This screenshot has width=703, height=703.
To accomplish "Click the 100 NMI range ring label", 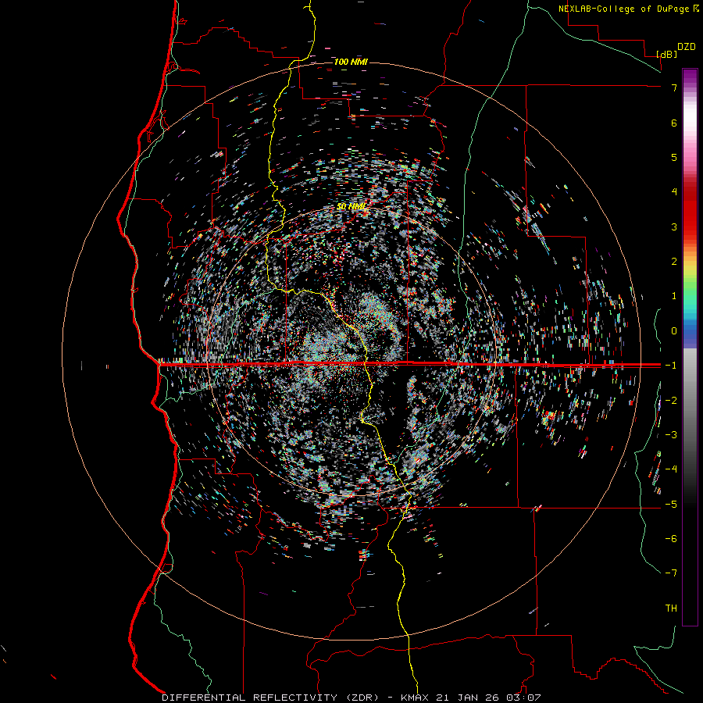I will pyautogui.click(x=351, y=62).
